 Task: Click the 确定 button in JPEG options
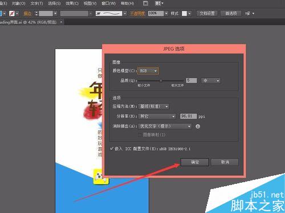195,162
